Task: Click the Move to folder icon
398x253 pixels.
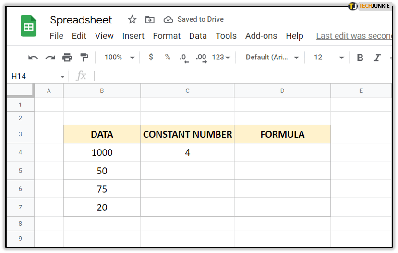Action: click(150, 20)
